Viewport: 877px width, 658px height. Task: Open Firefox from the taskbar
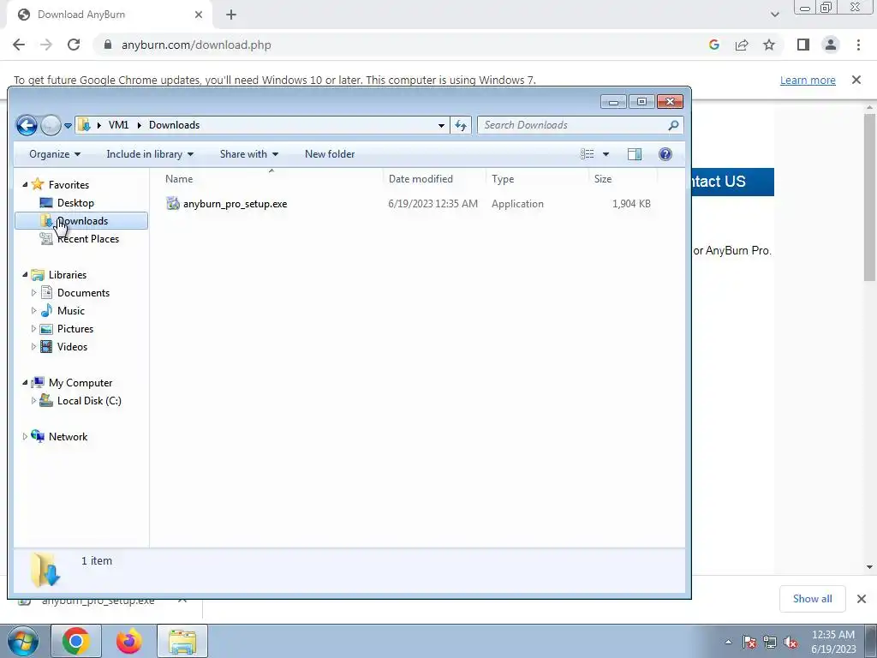click(128, 641)
